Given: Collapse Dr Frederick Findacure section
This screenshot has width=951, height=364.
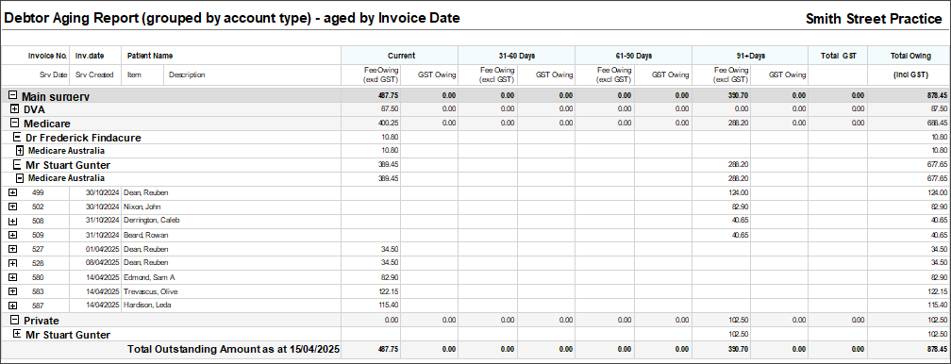Looking at the screenshot, I should click(17, 138).
